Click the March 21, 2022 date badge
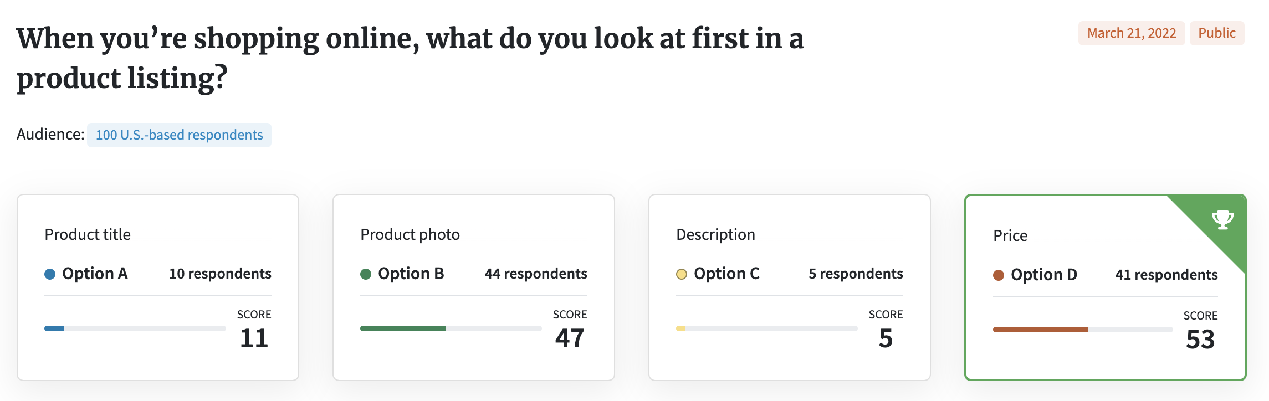 pos(1131,33)
